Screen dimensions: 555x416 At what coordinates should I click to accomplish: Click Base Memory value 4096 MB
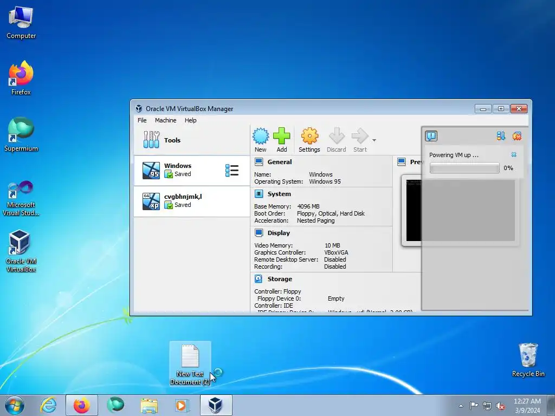coord(308,206)
